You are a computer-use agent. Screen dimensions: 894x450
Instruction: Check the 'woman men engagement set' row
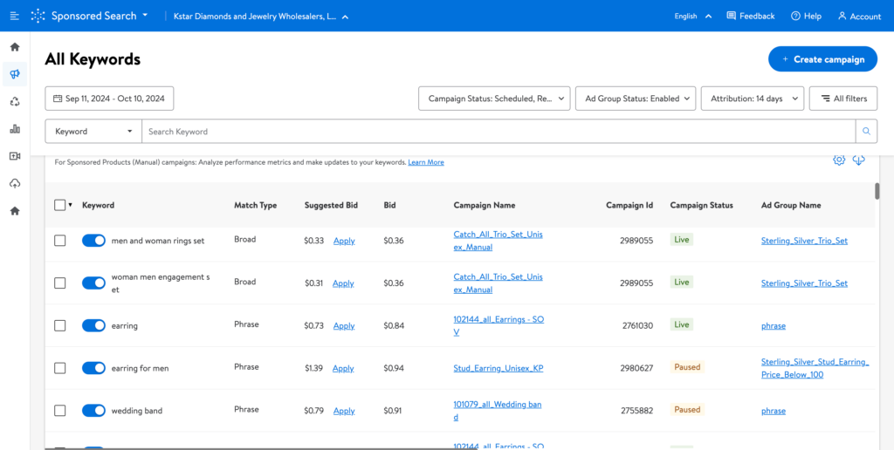click(x=60, y=283)
